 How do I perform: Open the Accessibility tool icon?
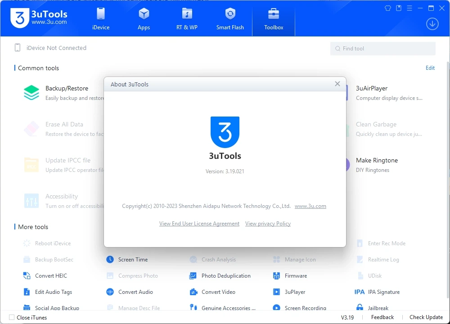[31, 201]
